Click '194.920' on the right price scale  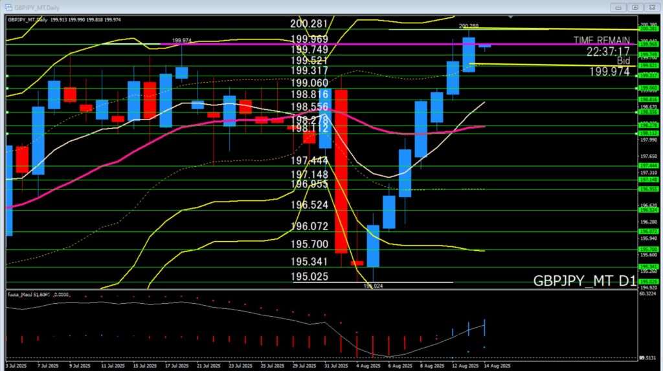point(649,288)
